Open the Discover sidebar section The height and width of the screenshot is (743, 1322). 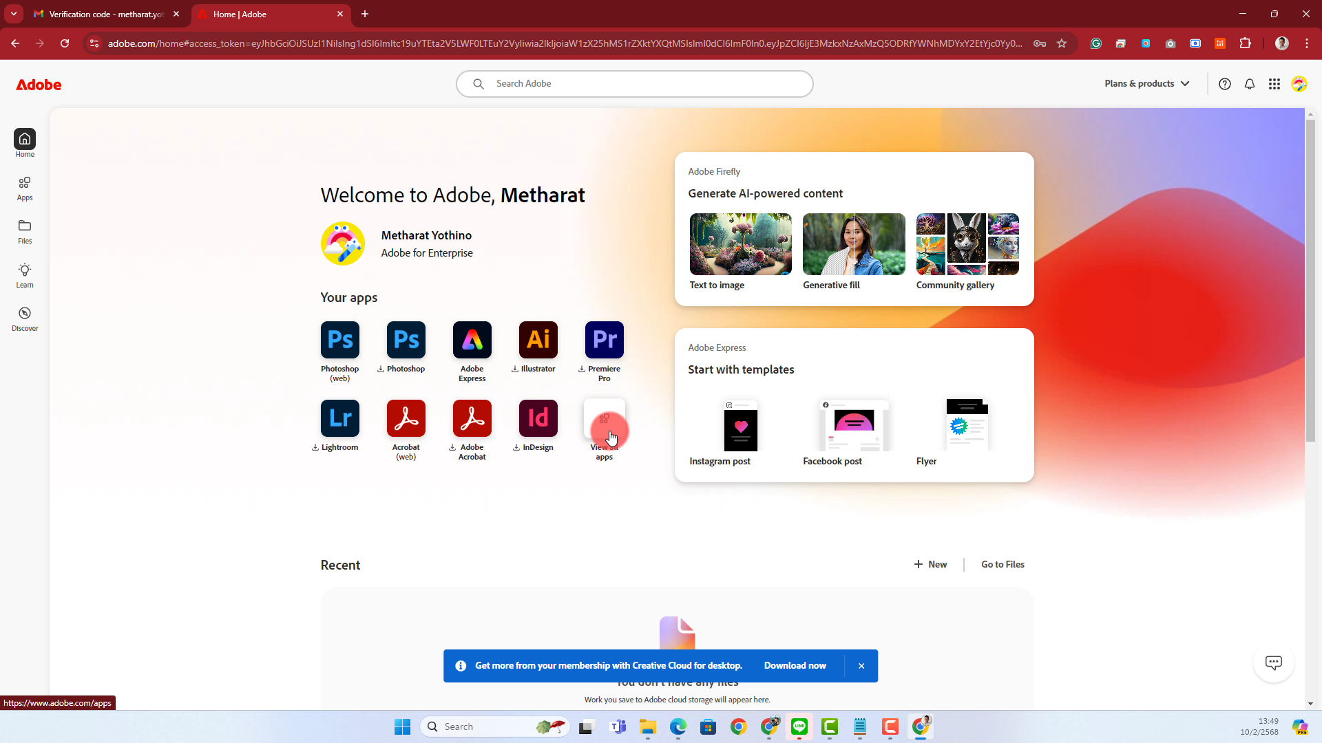pyautogui.click(x=25, y=319)
